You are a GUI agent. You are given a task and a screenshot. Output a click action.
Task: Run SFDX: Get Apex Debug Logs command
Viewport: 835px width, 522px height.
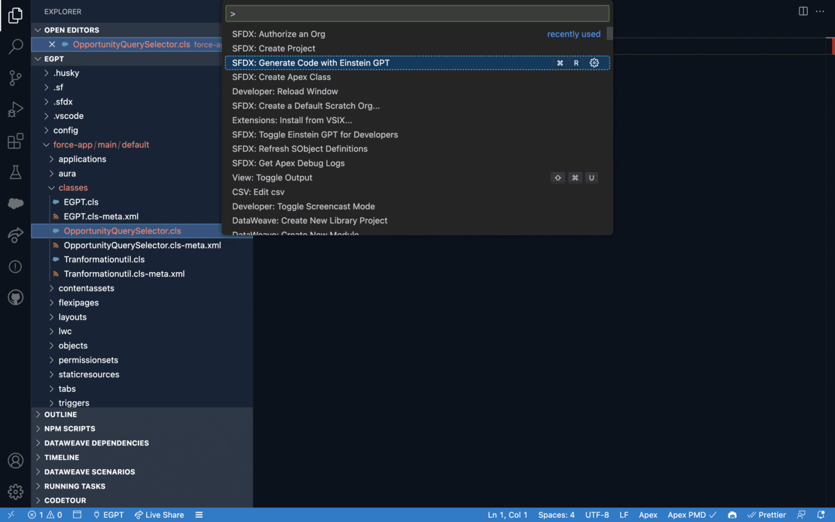417,163
